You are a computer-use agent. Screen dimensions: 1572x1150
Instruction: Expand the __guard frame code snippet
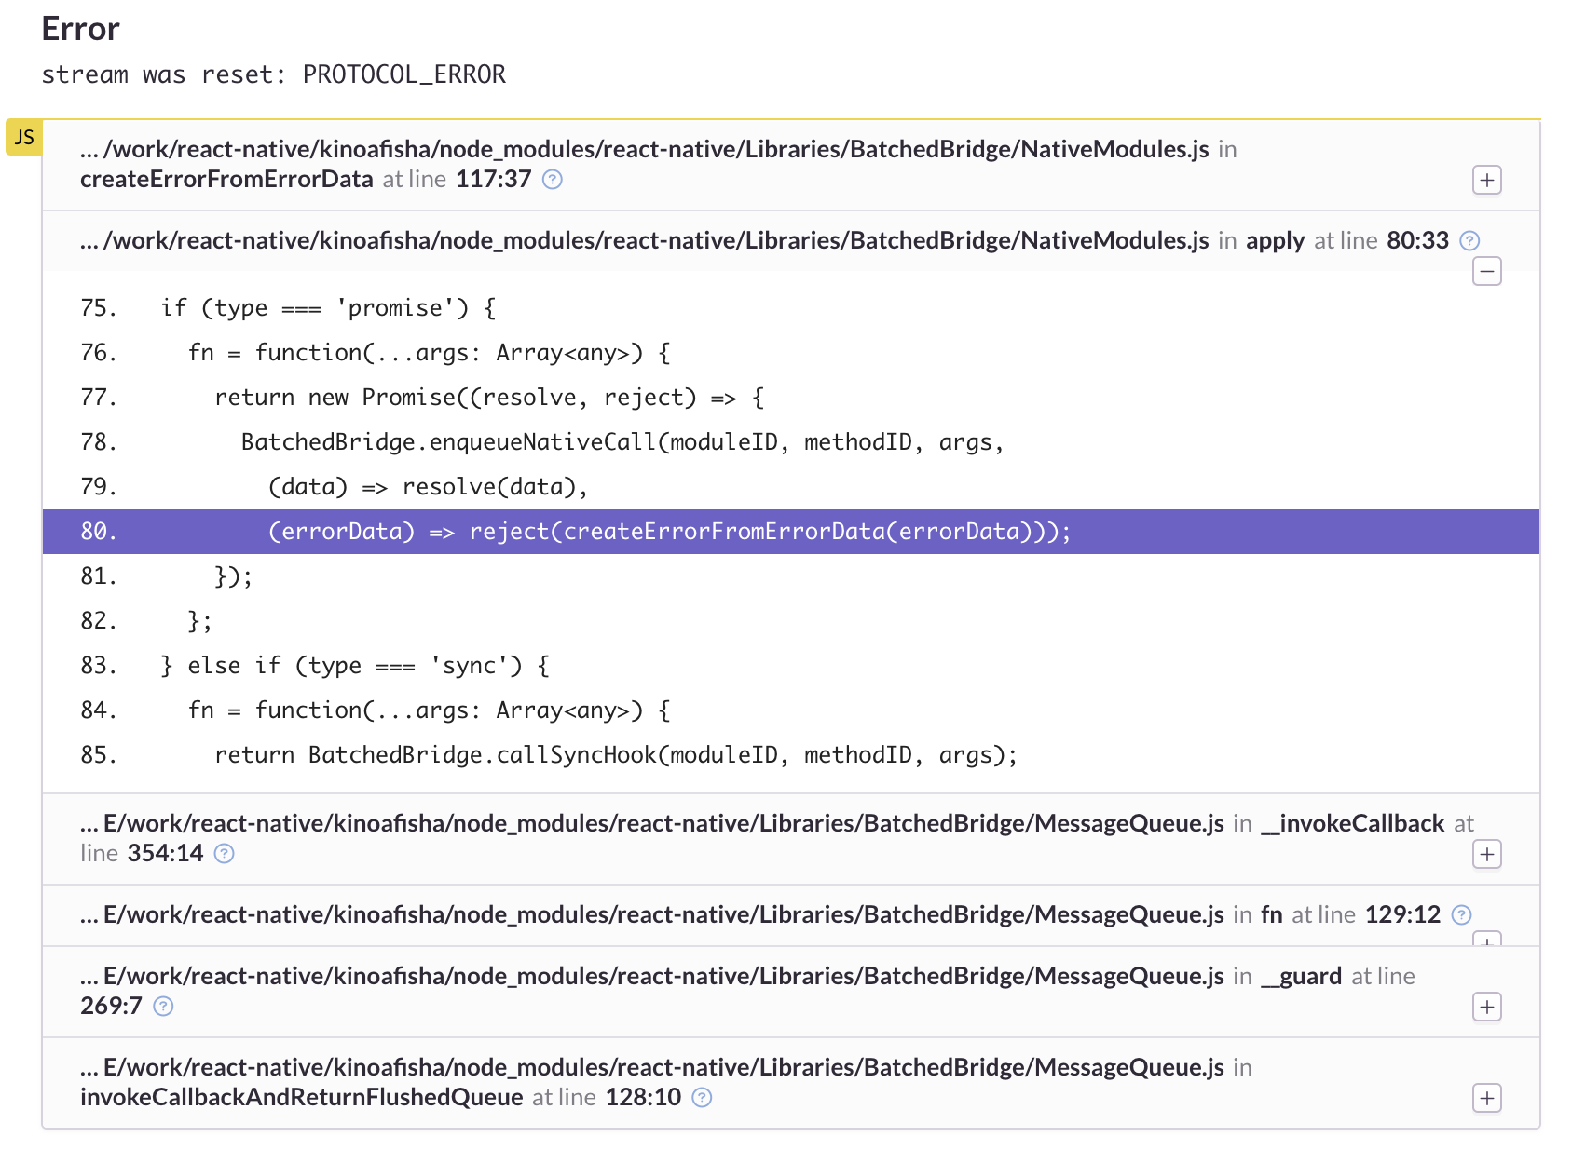point(1487,1007)
